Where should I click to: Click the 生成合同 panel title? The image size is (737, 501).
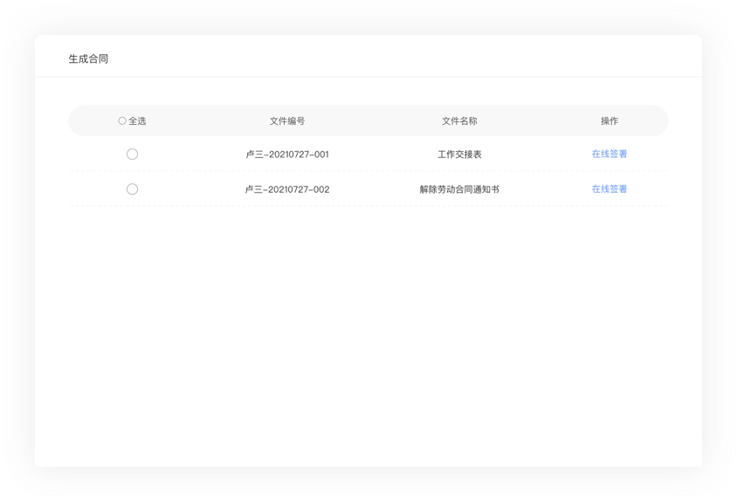click(88, 58)
